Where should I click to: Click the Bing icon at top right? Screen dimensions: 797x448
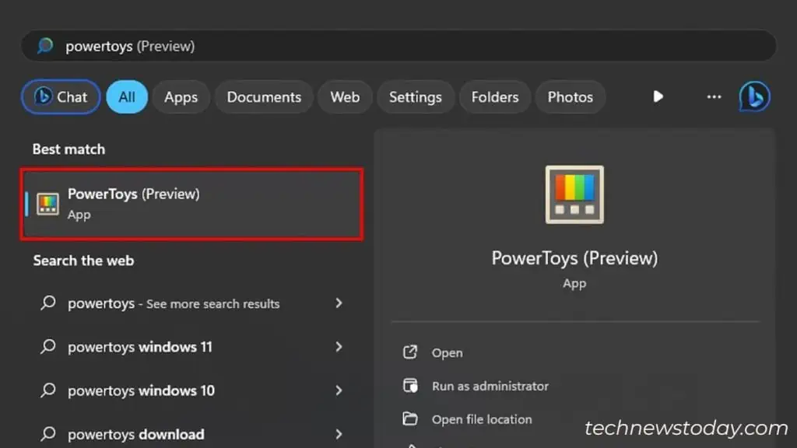click(753, 96)
